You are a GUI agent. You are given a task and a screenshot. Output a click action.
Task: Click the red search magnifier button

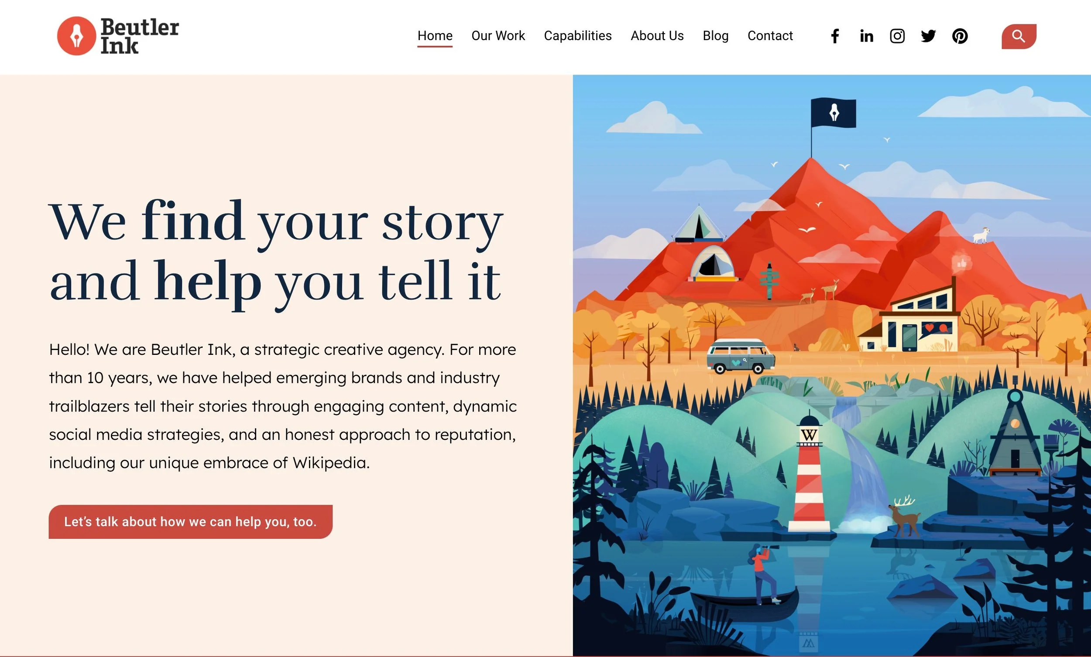click(1019, 36)
